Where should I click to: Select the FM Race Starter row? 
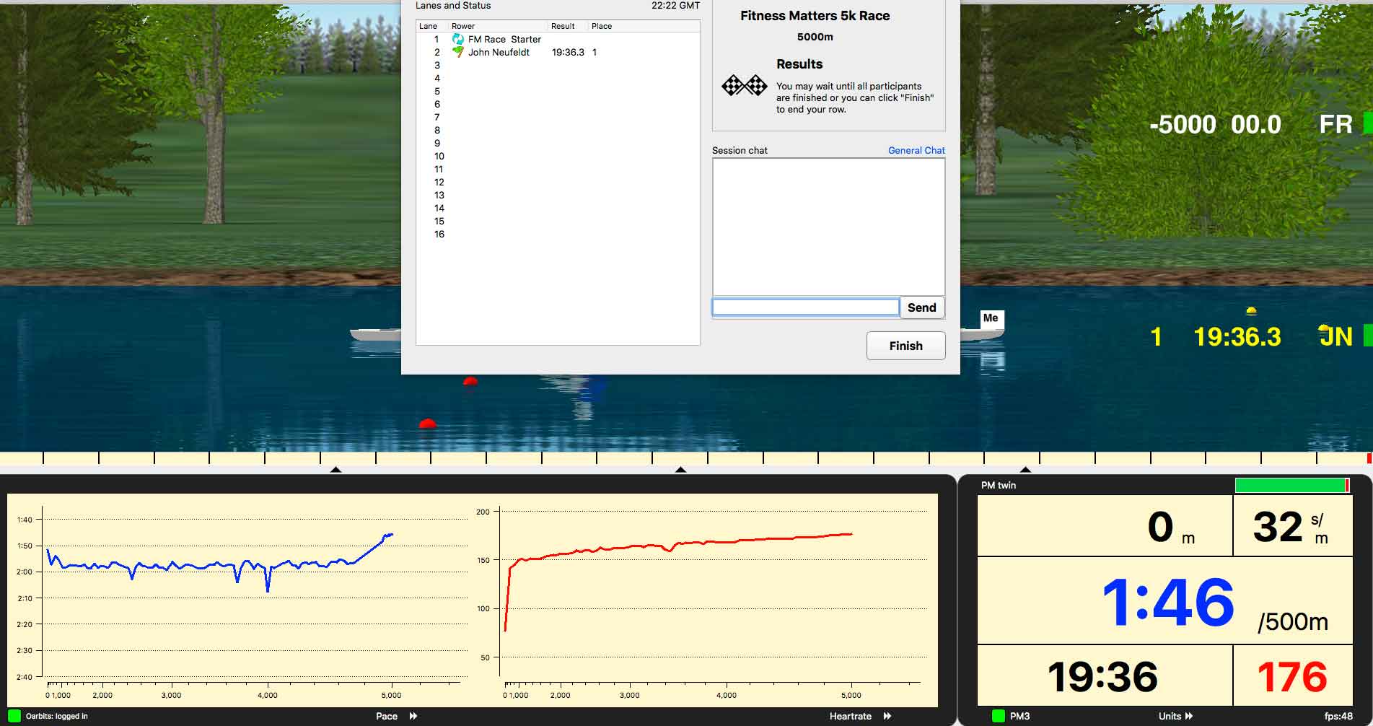[558, 39]
